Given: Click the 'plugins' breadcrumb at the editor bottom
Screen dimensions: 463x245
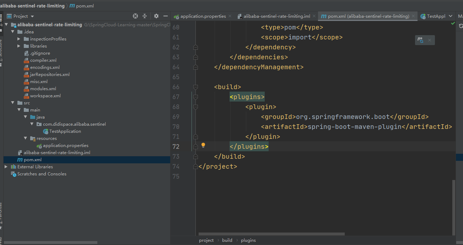Looking at the screenshot, I should pyautogui.click(x=248, y=240).
